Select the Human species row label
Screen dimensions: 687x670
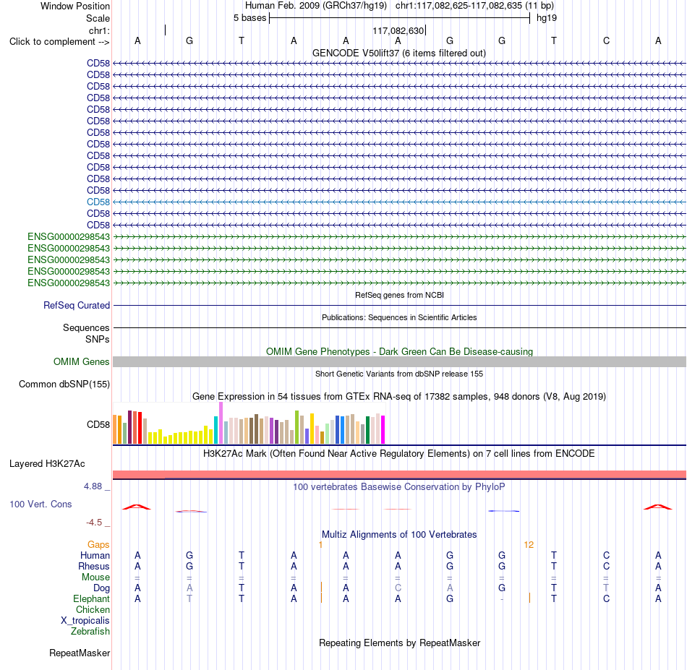pyautogui.click(x=95, y=555)
